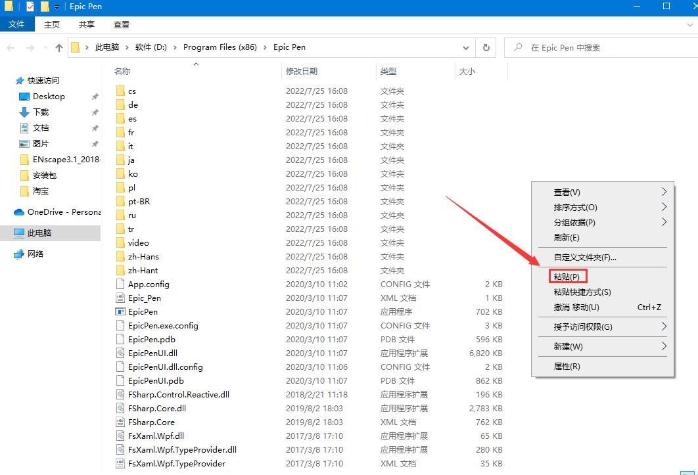Select 属性(R) in context menu
The image size is (698, 475).
click(567, 367)
